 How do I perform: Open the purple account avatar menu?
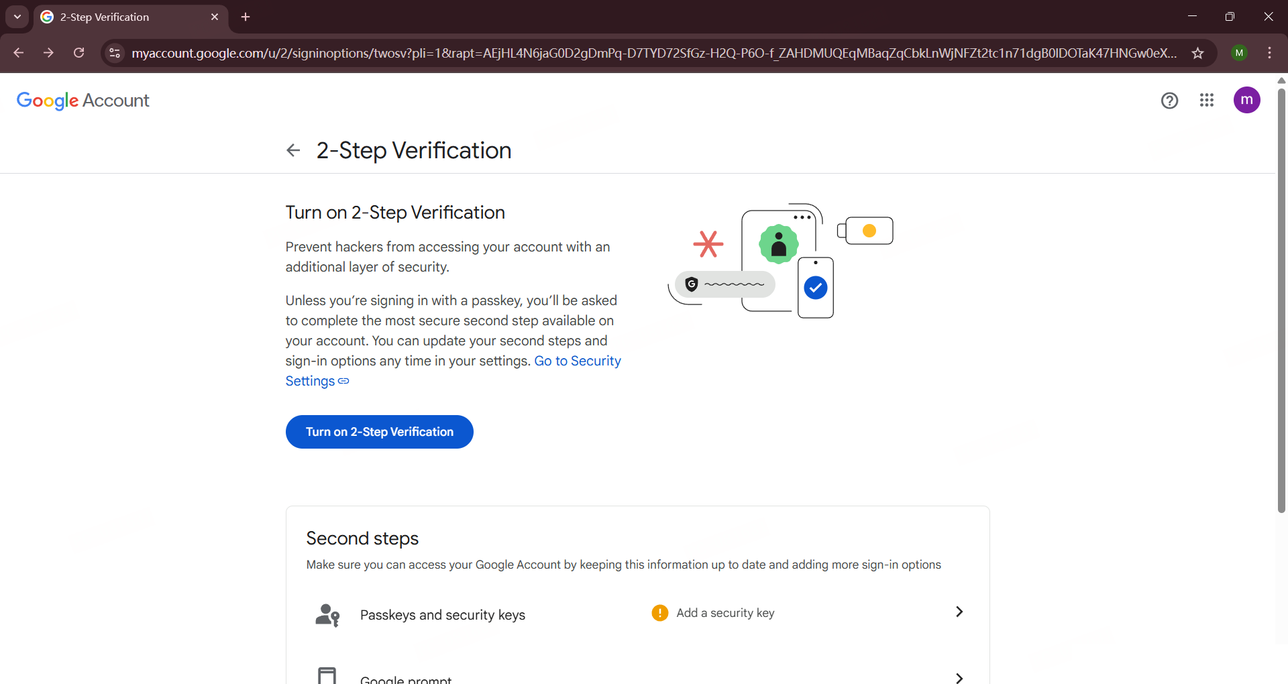tap(1246, 101)
